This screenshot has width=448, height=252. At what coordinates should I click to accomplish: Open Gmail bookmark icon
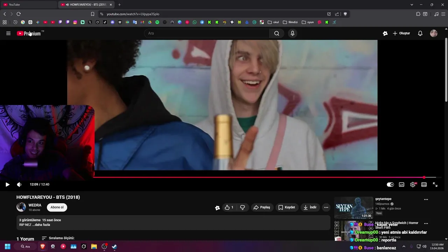tap(142, 22)
